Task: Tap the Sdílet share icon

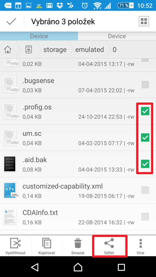Action: [x=109, y=243]
